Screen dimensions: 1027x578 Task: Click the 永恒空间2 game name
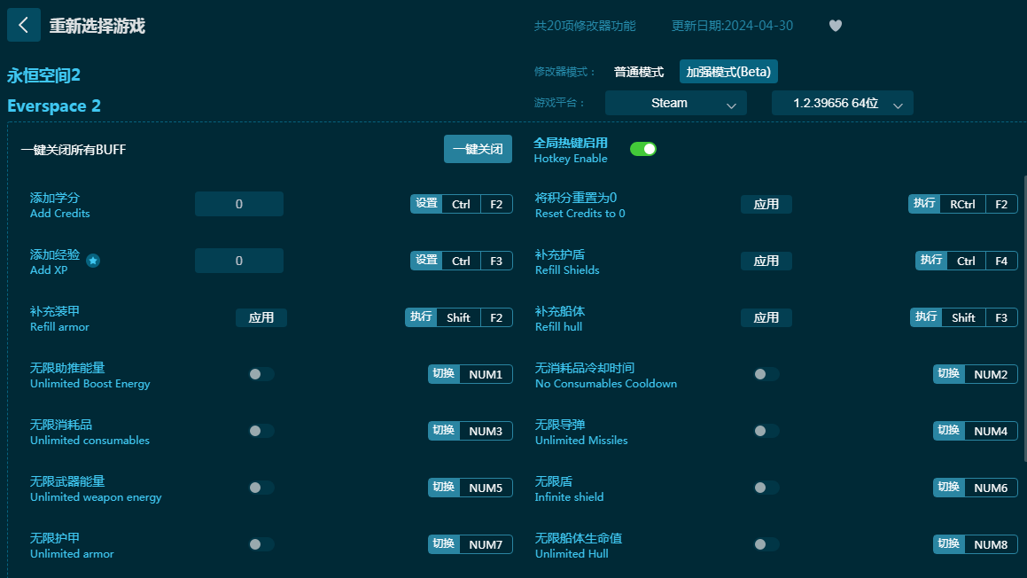coord(44,76)
